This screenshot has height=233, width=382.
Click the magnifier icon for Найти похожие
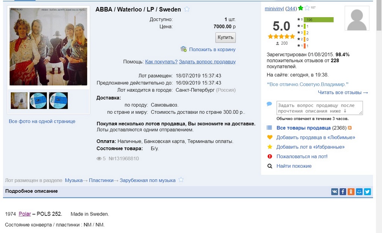(270, 166)
